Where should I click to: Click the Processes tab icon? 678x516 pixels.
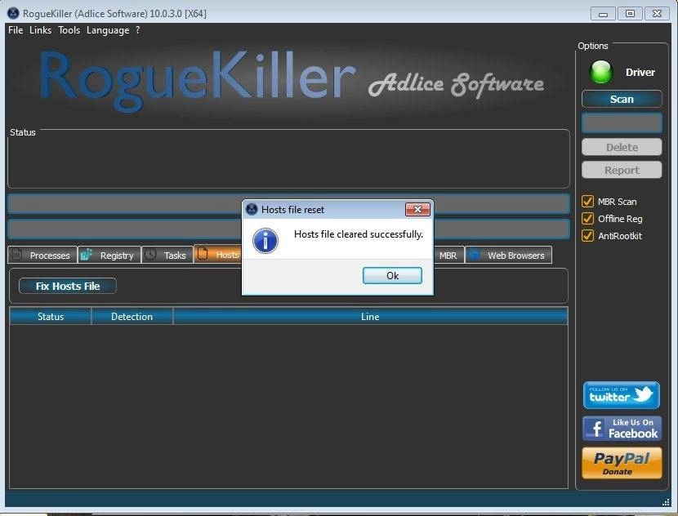[16, 254]
